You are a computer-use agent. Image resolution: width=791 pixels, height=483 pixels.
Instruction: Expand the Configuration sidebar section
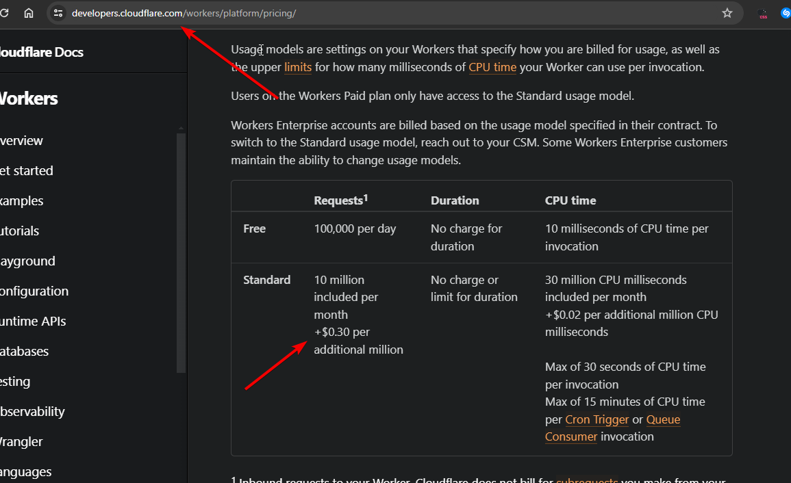tap(34, 291)
